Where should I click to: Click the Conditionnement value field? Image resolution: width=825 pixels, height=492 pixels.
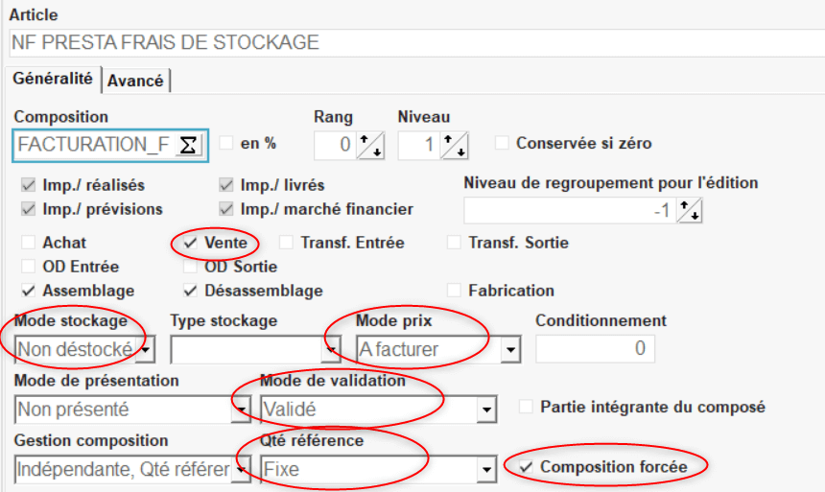(595, 349)
